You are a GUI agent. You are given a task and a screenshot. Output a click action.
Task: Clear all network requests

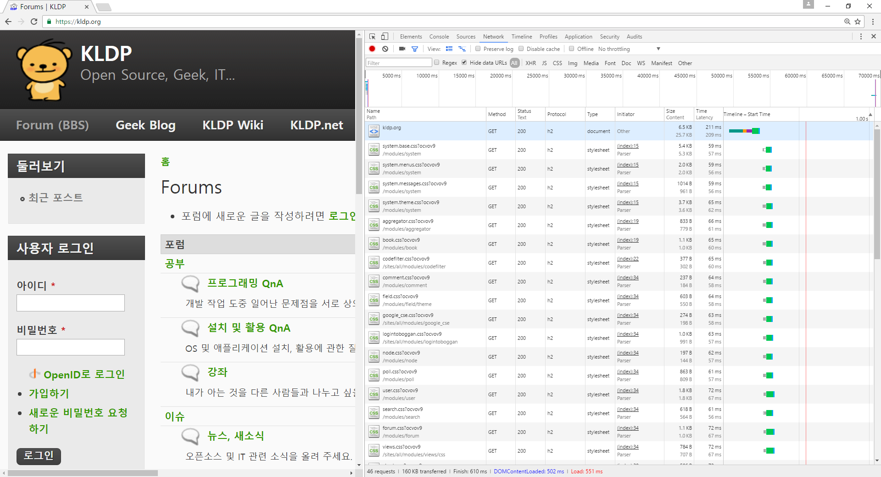point(385,49)
